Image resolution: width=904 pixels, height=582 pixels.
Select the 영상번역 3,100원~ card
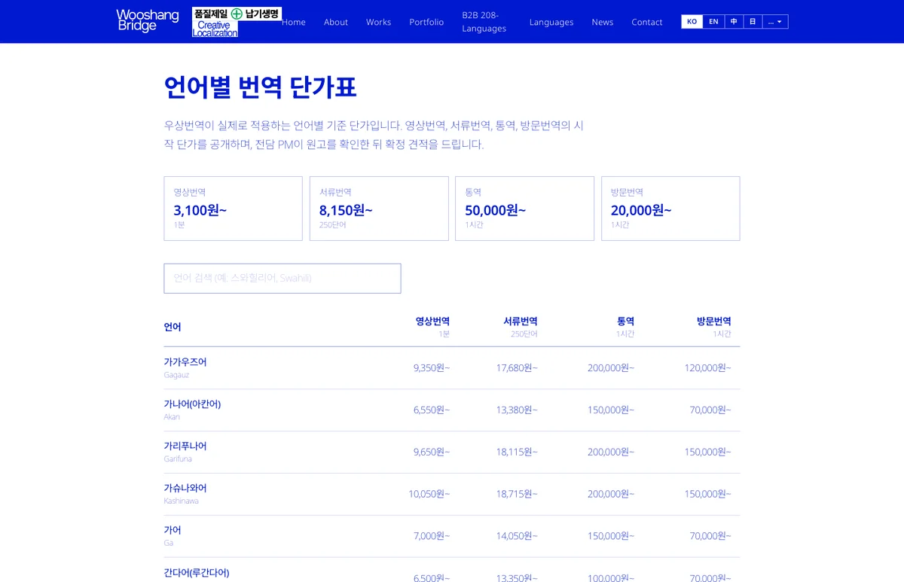(233, 209)
